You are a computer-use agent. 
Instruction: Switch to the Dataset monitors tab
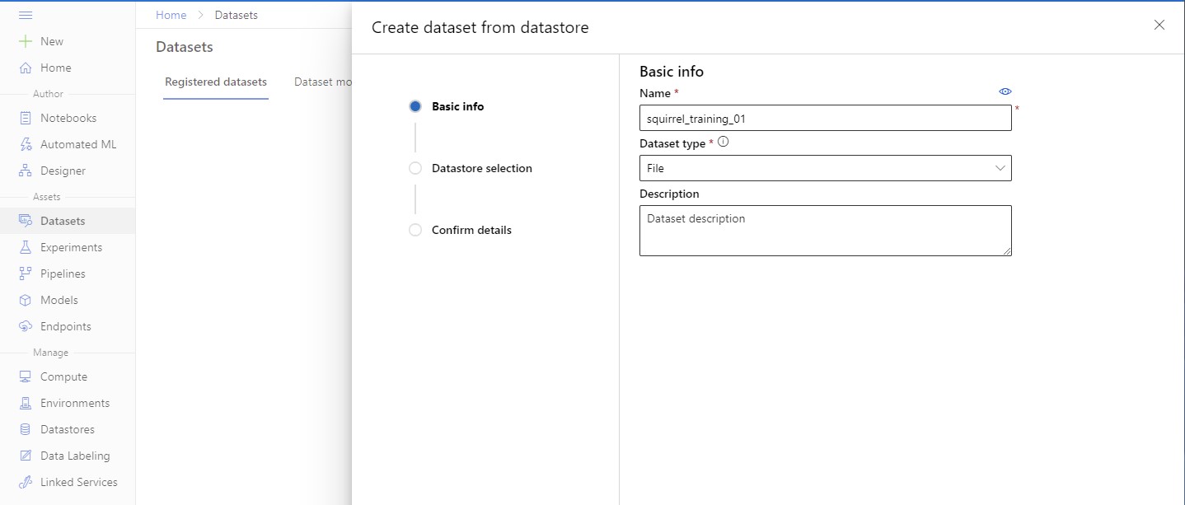pyautogui.click(x=323, y=82)
